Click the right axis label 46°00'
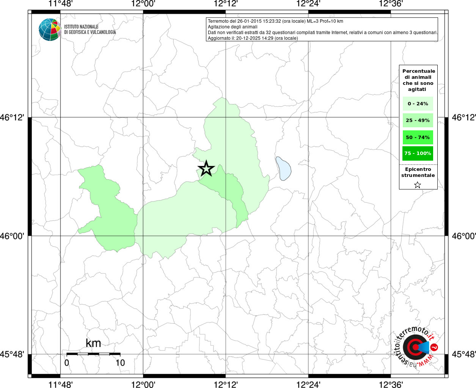The width and height of the screenshot is (476, 388). point(463,236)
